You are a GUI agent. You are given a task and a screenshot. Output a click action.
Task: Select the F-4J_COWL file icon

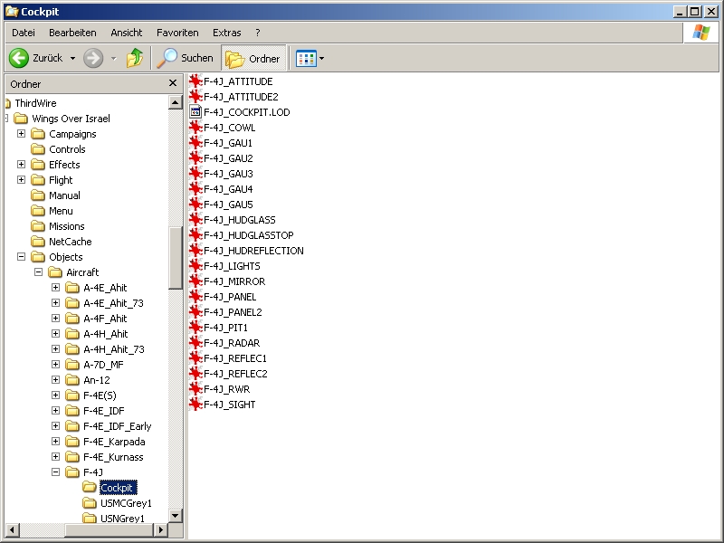[195, 128]
